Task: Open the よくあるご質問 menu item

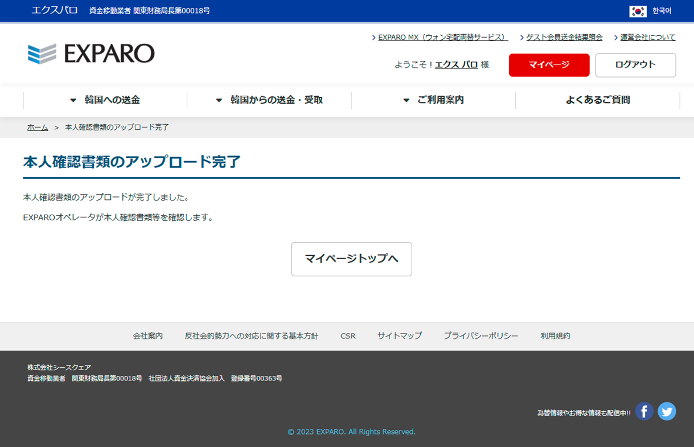Action: coord(598,100)
